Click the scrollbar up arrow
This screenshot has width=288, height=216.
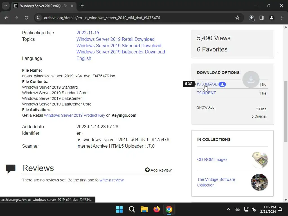285,27
